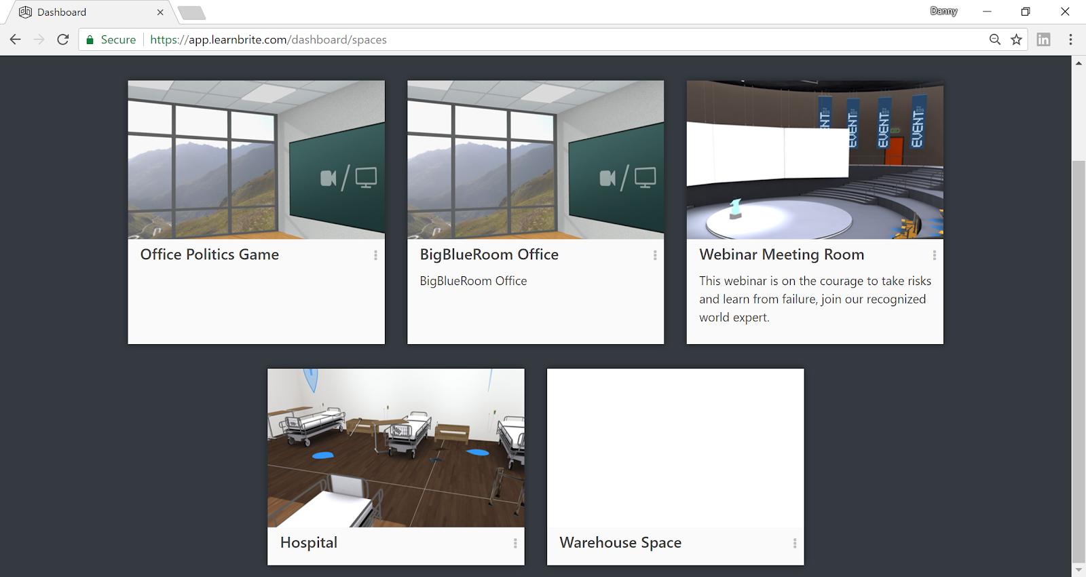The image size is (1086, 577).
Task: Click the zoom magnifier icon in address bar
Action: click(x=995, y=39)
